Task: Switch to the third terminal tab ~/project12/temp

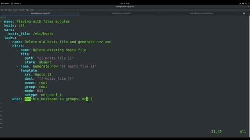Action: tap(201, 13)
